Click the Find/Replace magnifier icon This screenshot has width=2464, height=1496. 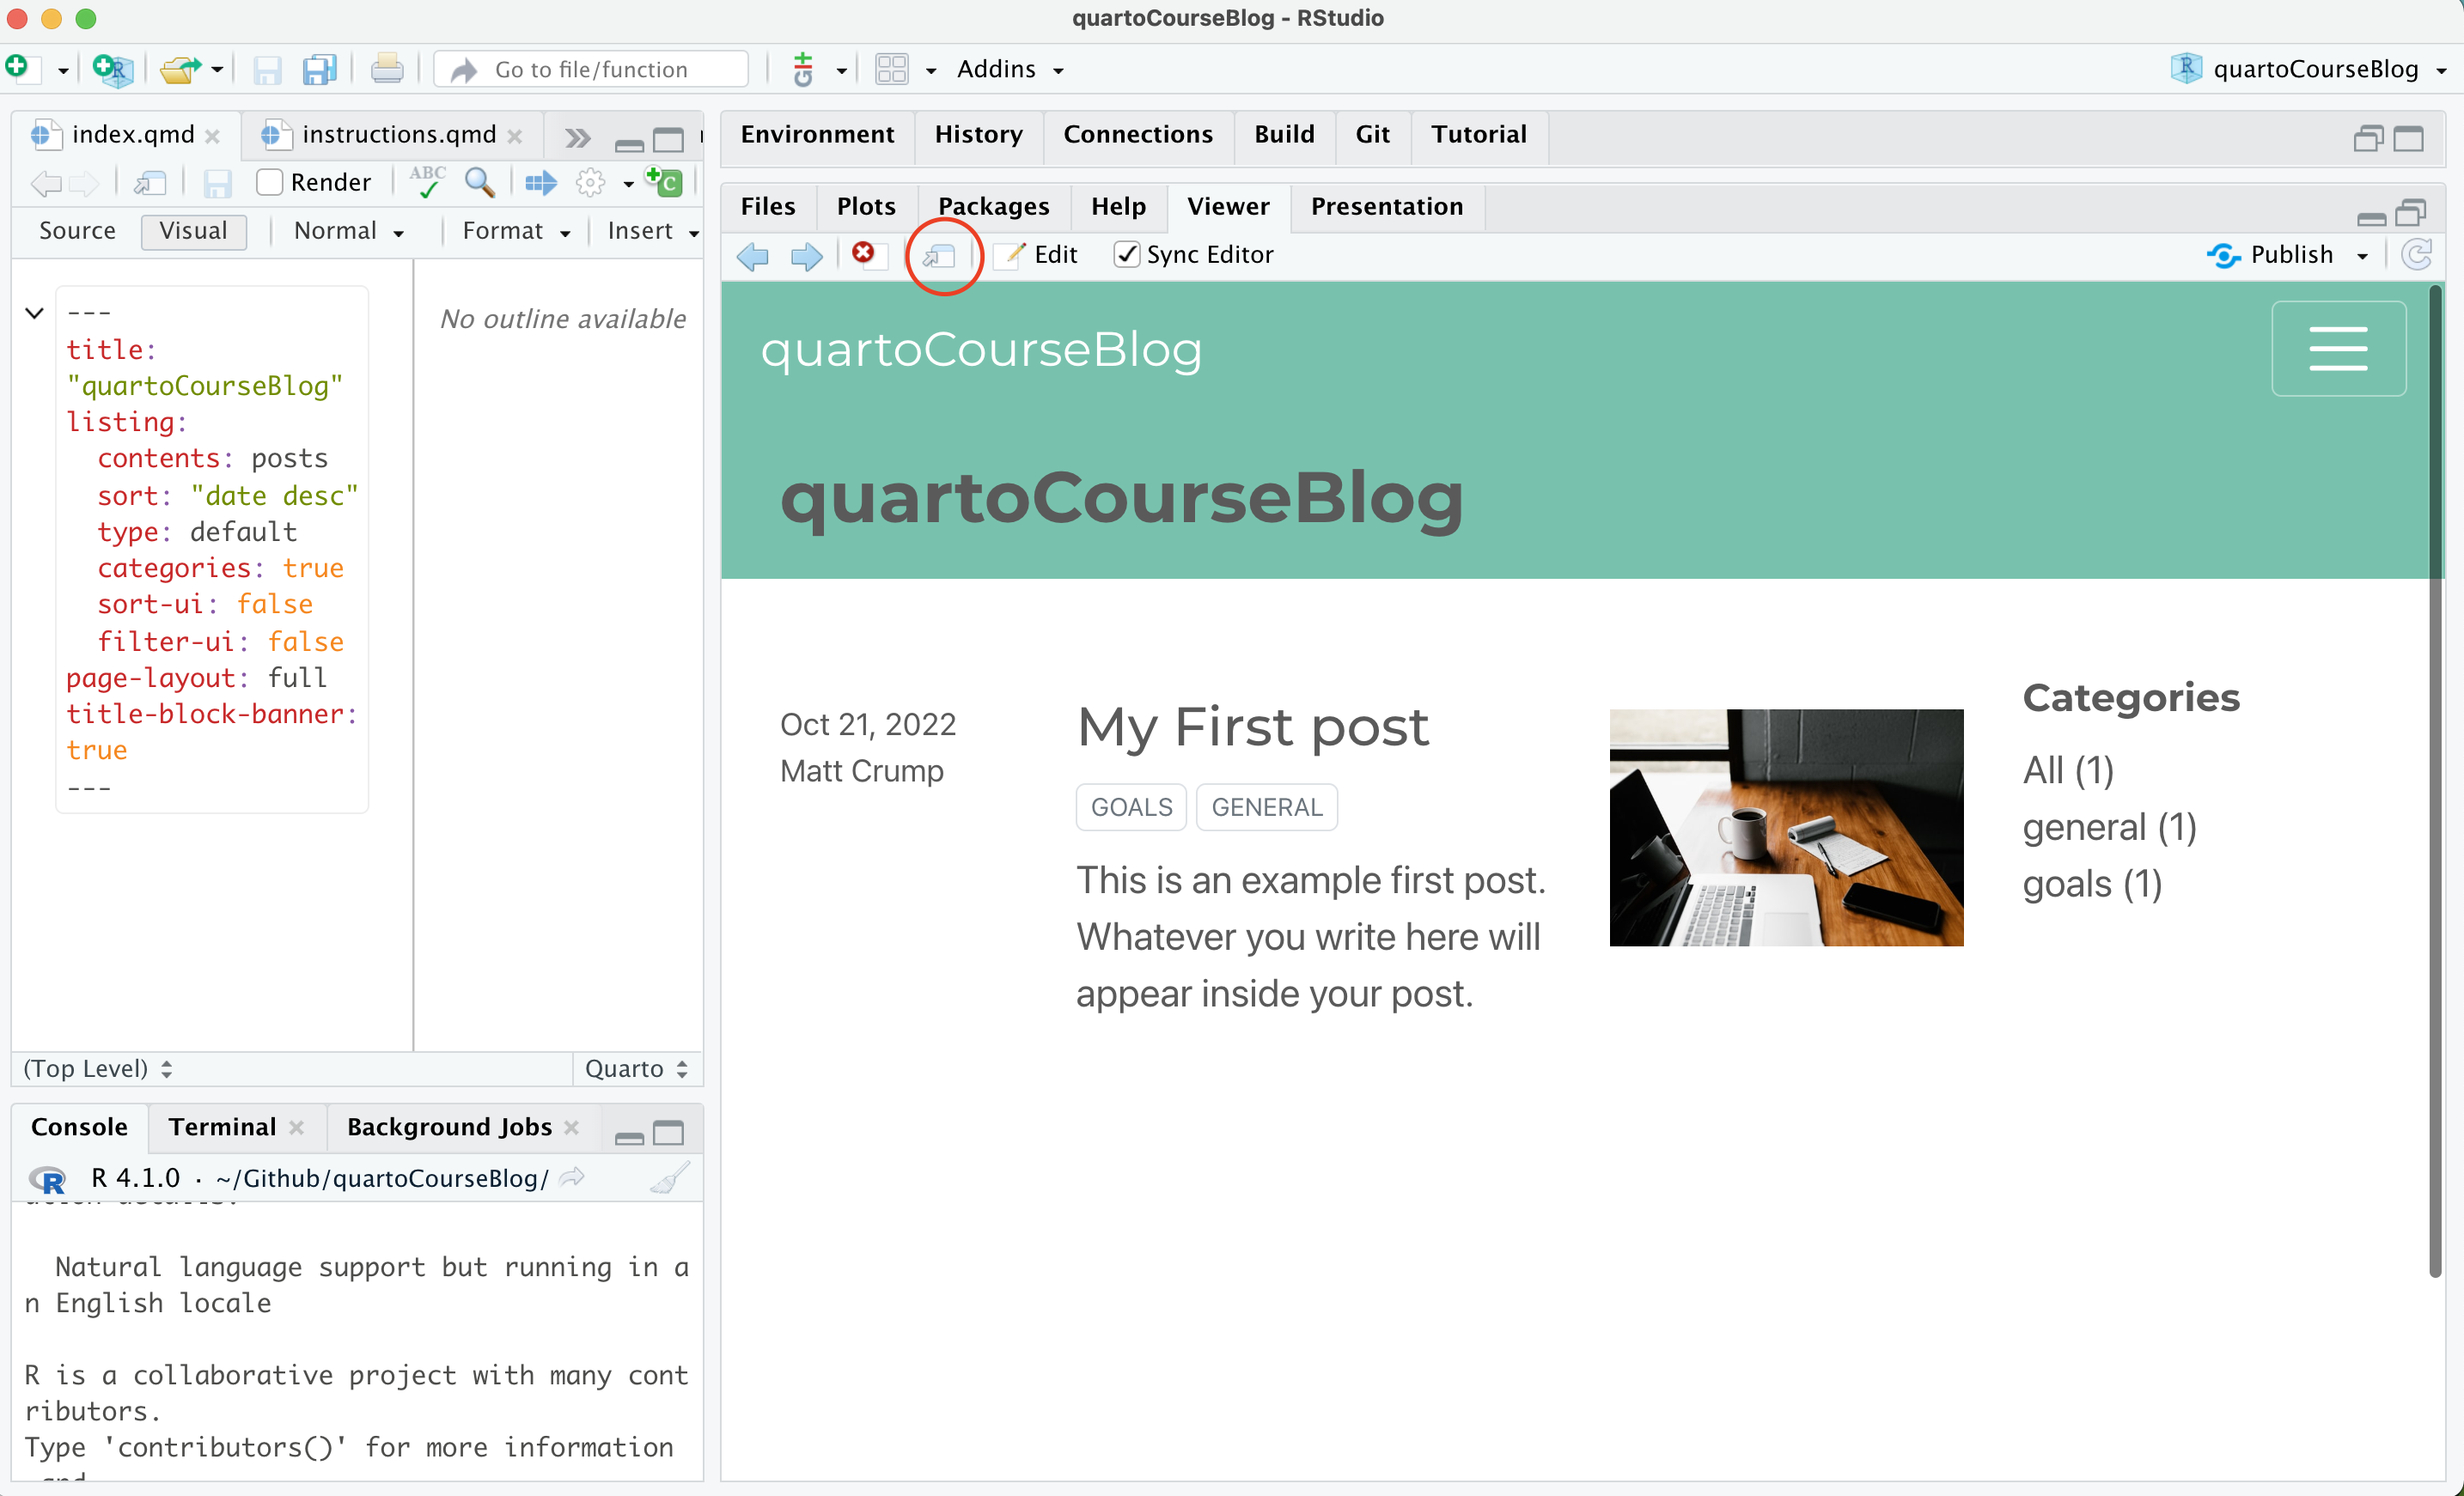[479, 182]
